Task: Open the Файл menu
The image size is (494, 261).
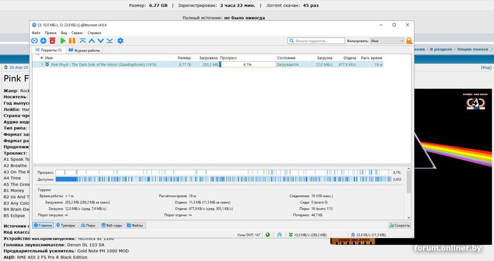Action: [x=36, y=33]
